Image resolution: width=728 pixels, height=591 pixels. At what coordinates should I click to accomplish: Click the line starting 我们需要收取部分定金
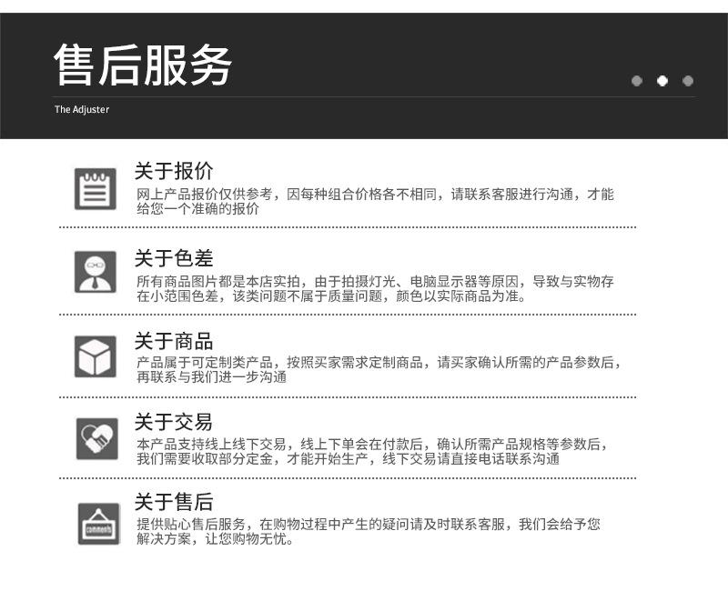pos(348,459)
